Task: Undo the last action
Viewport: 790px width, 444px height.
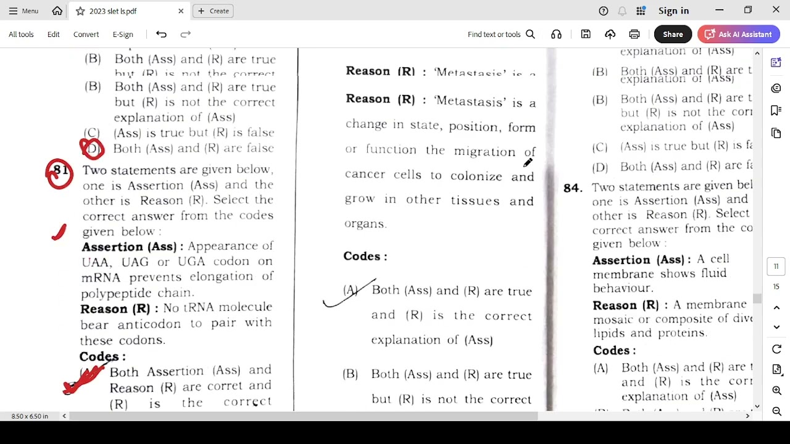Action: click(161, 35)
